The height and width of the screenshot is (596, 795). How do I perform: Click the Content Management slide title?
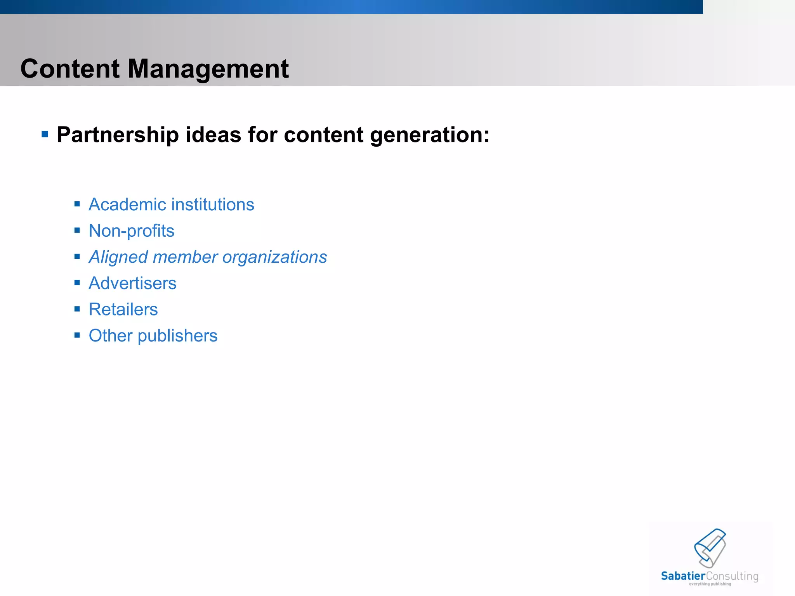point(154,69)
